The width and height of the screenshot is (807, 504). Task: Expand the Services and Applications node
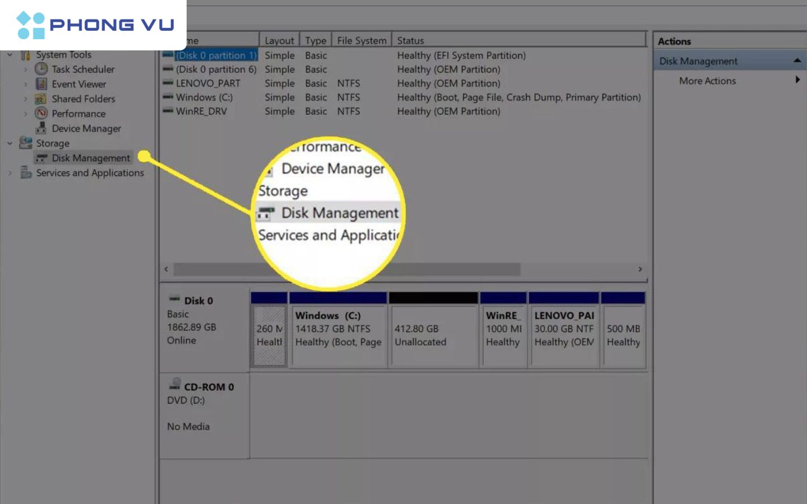pyautogui.click(x=10, y=173)
